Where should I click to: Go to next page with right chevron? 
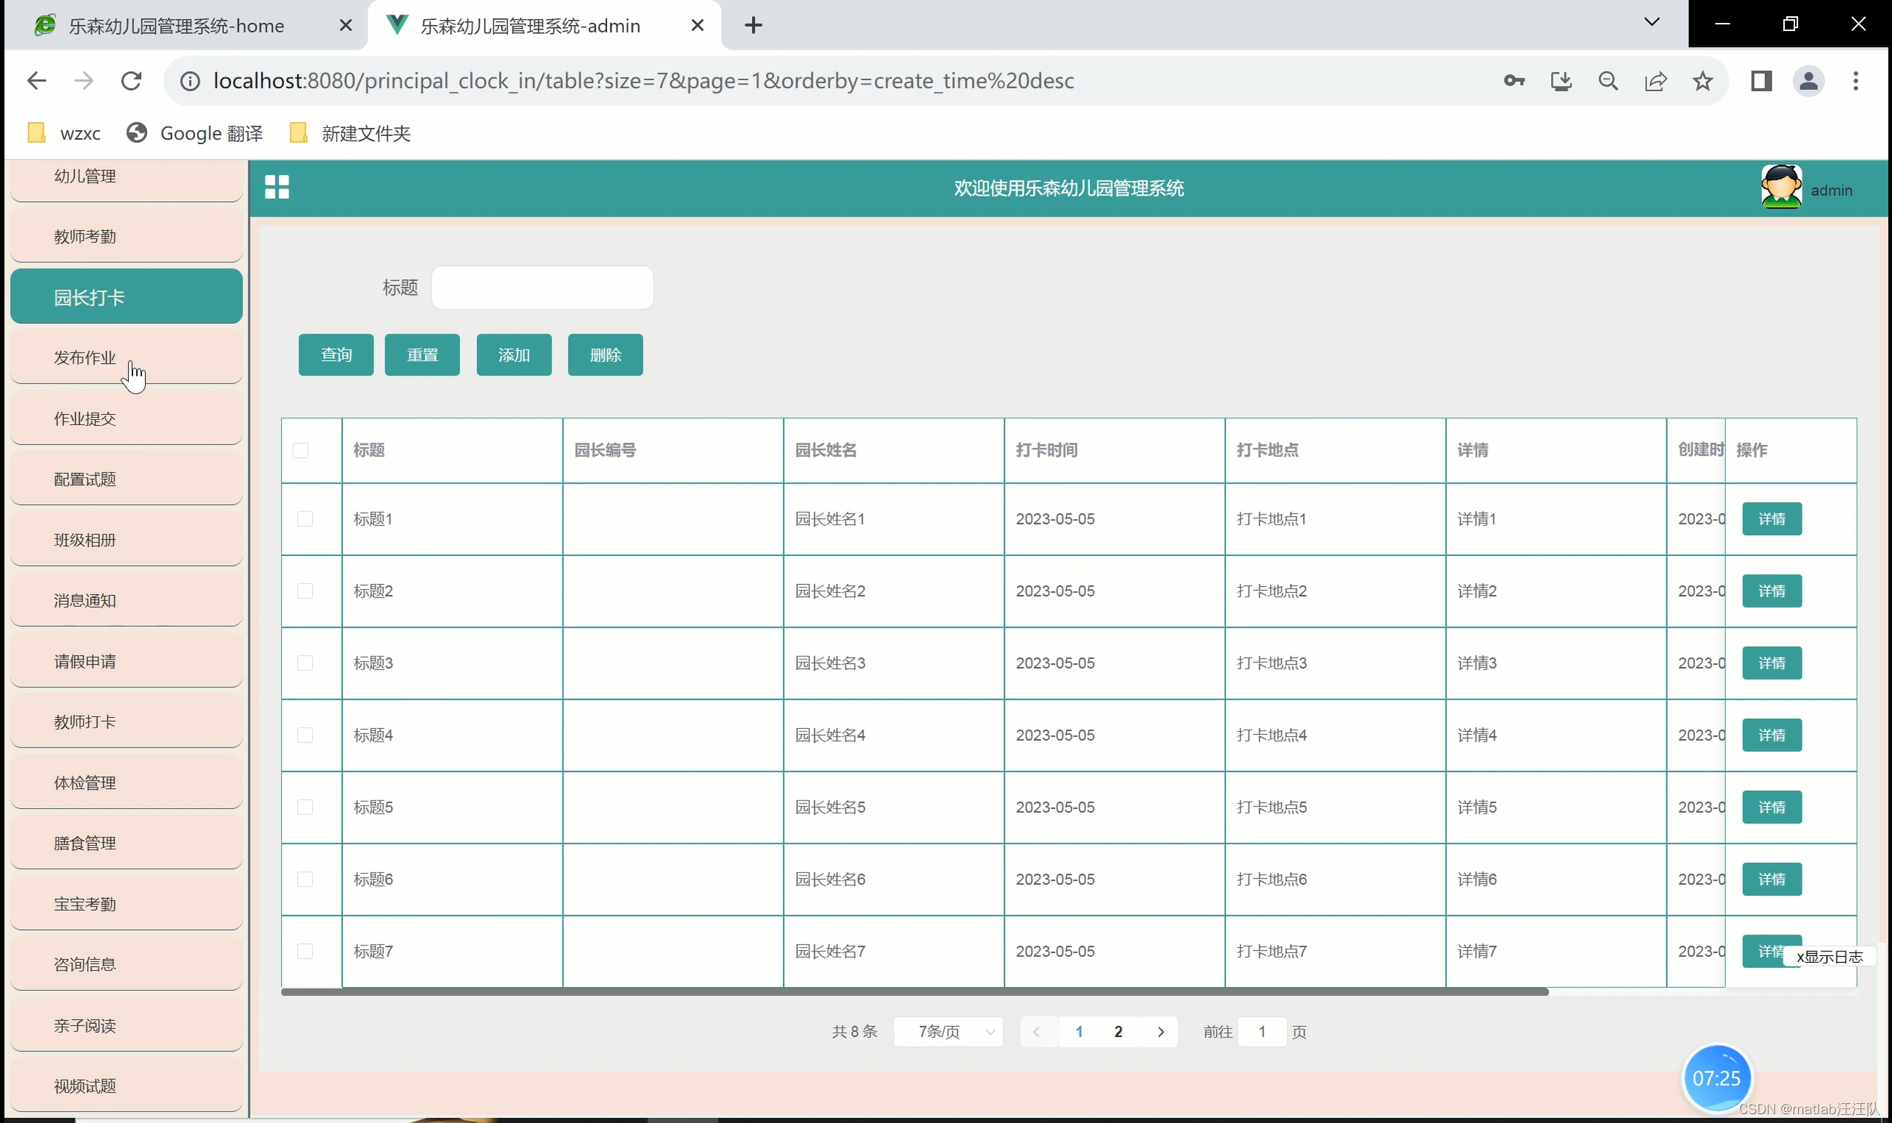coord(1160,1031)
